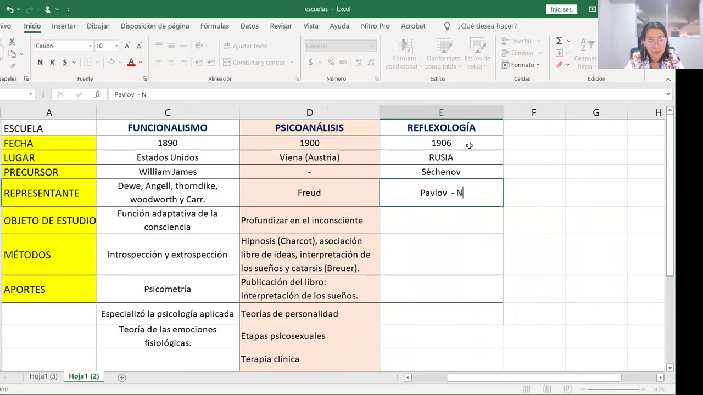Switch to Normal view in the status bar

[x=526, y=389]
